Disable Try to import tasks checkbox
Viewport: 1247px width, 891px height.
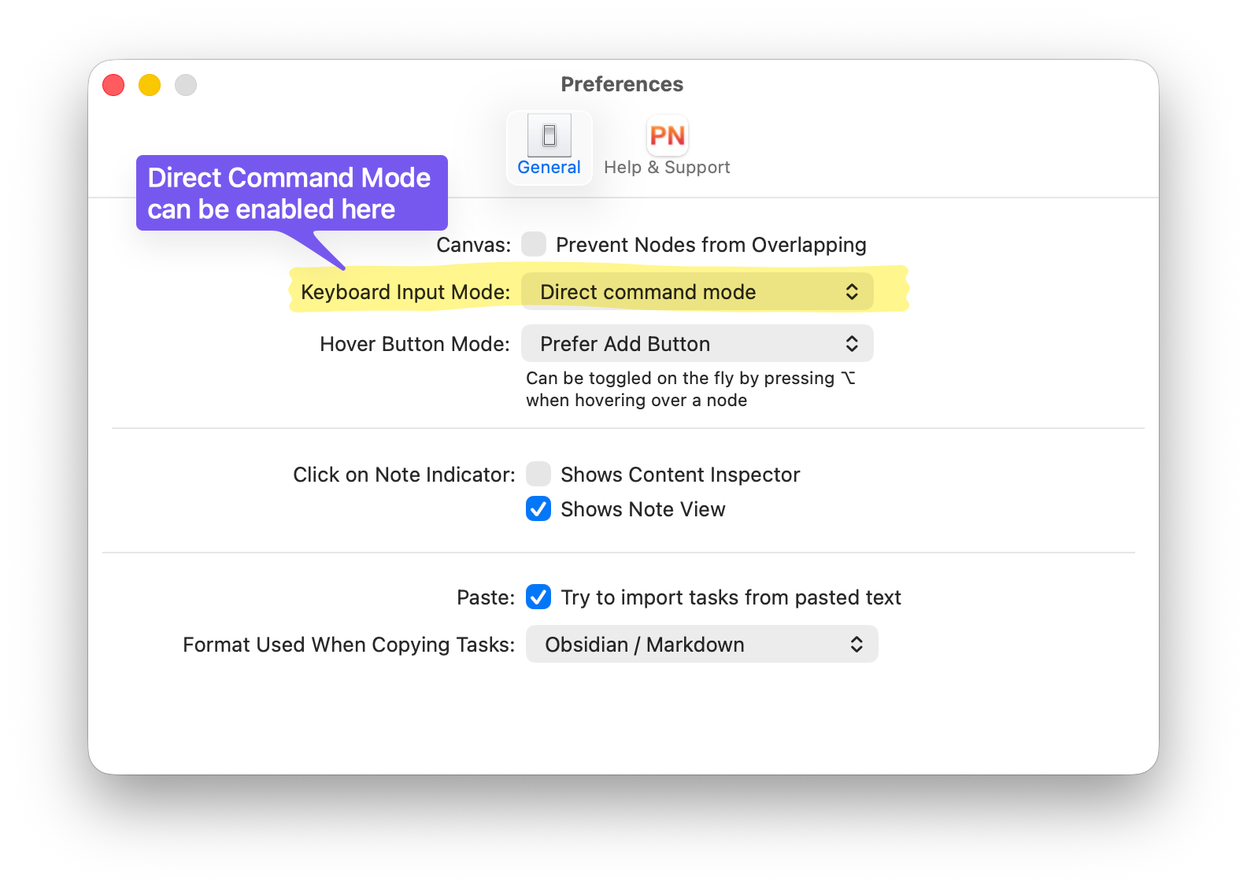click(x=538, y=597)
